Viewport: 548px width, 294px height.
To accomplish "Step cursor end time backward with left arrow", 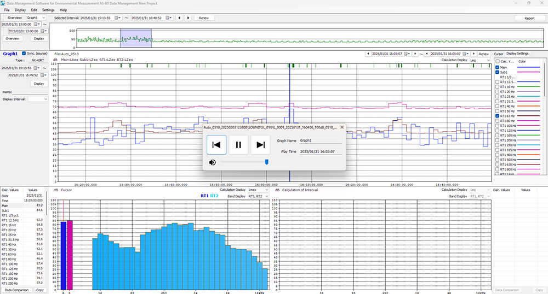I will tap(427, 54).
